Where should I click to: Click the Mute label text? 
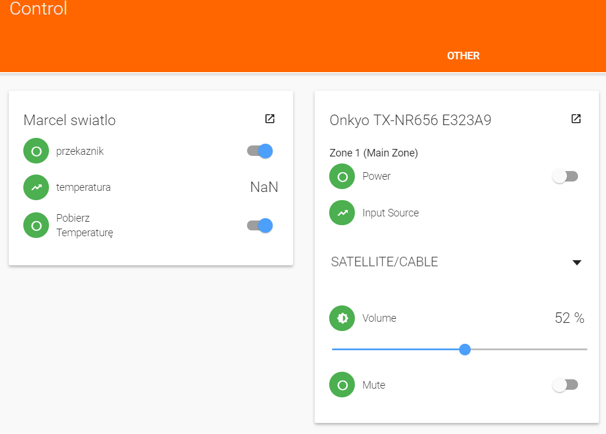click(374, 385)
